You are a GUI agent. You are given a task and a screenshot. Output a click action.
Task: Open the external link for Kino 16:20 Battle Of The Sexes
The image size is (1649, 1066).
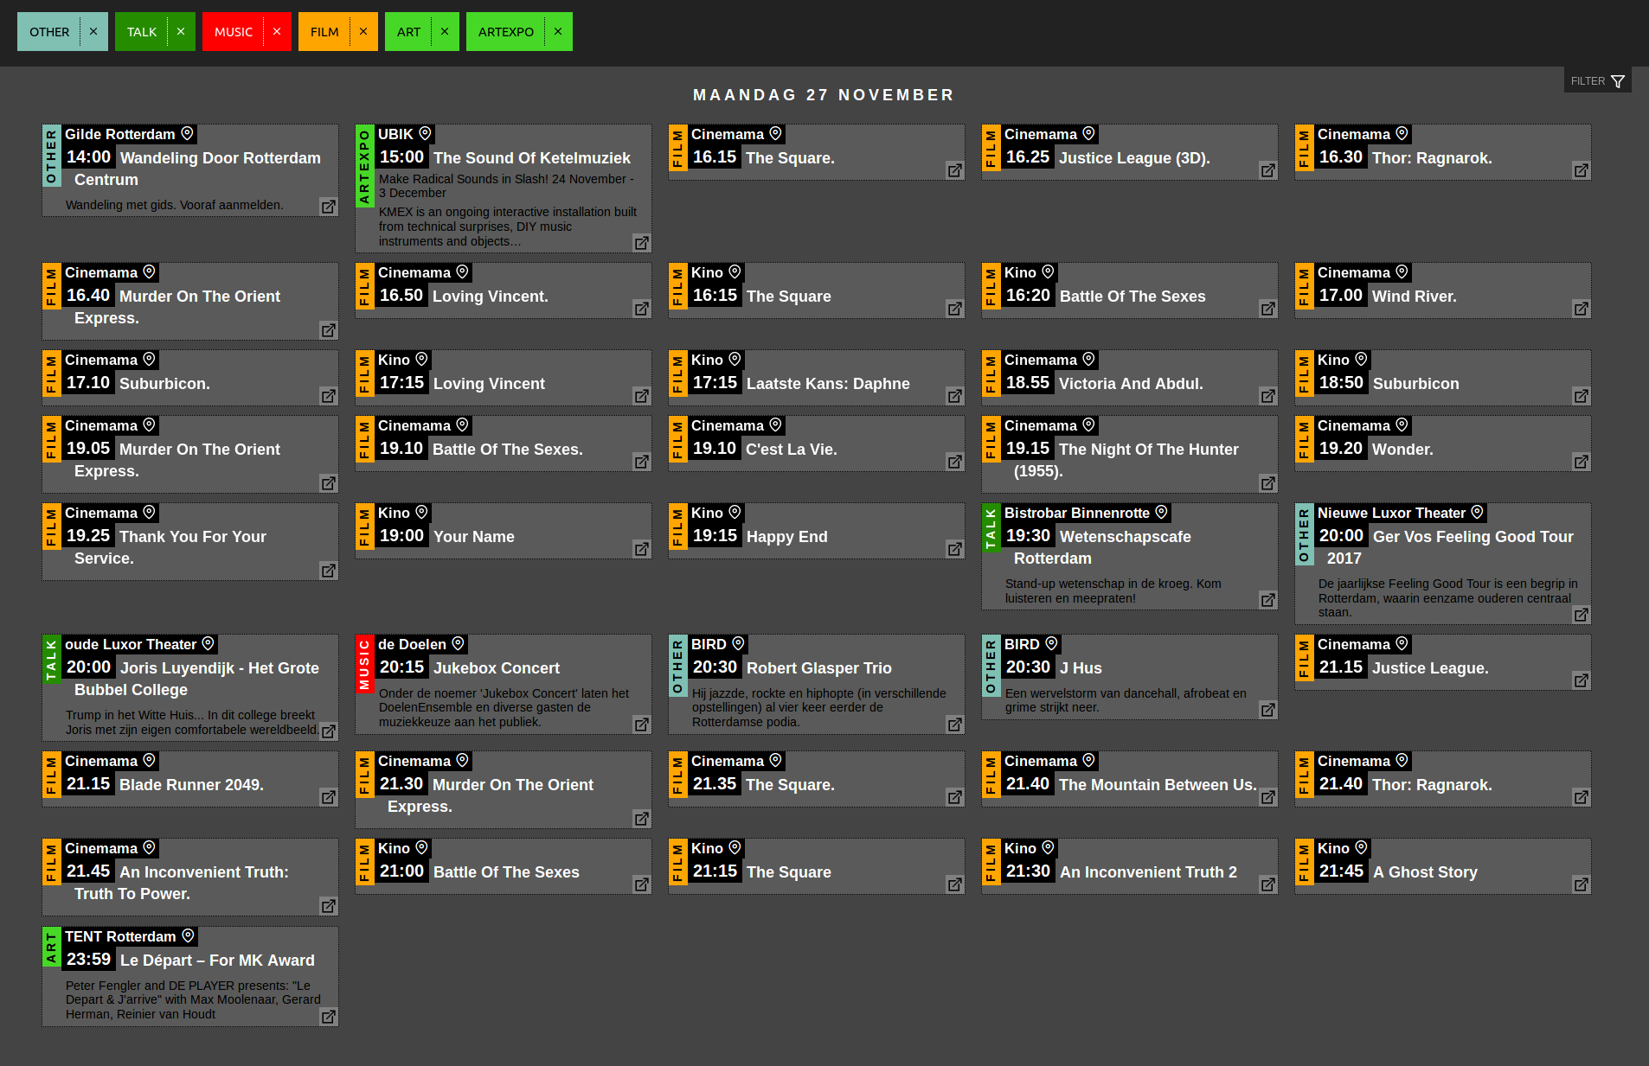point(1268,309)
